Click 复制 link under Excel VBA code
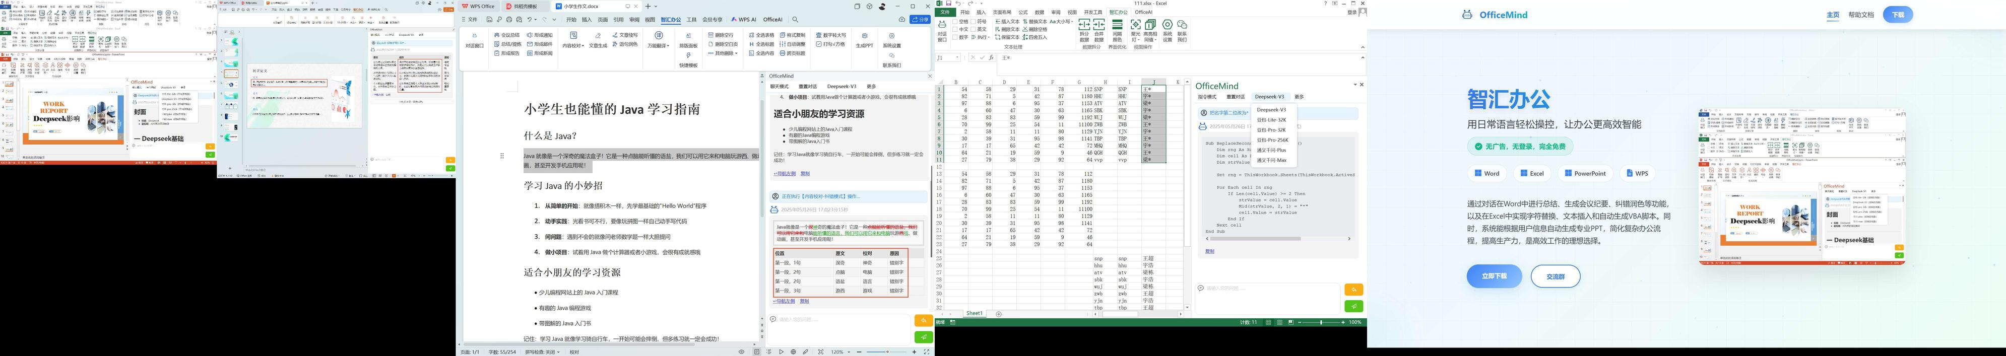2006x356 pixels. point(1209,251)
